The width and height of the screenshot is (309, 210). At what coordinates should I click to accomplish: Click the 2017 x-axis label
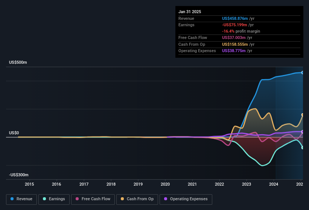pos(84,184)
